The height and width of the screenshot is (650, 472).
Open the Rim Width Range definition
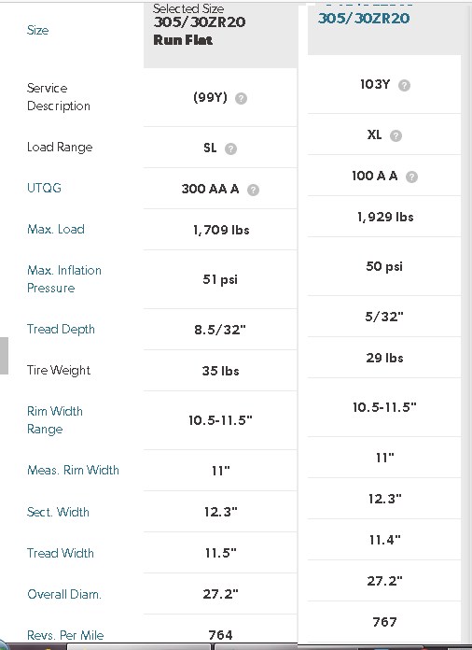[55, 420]
